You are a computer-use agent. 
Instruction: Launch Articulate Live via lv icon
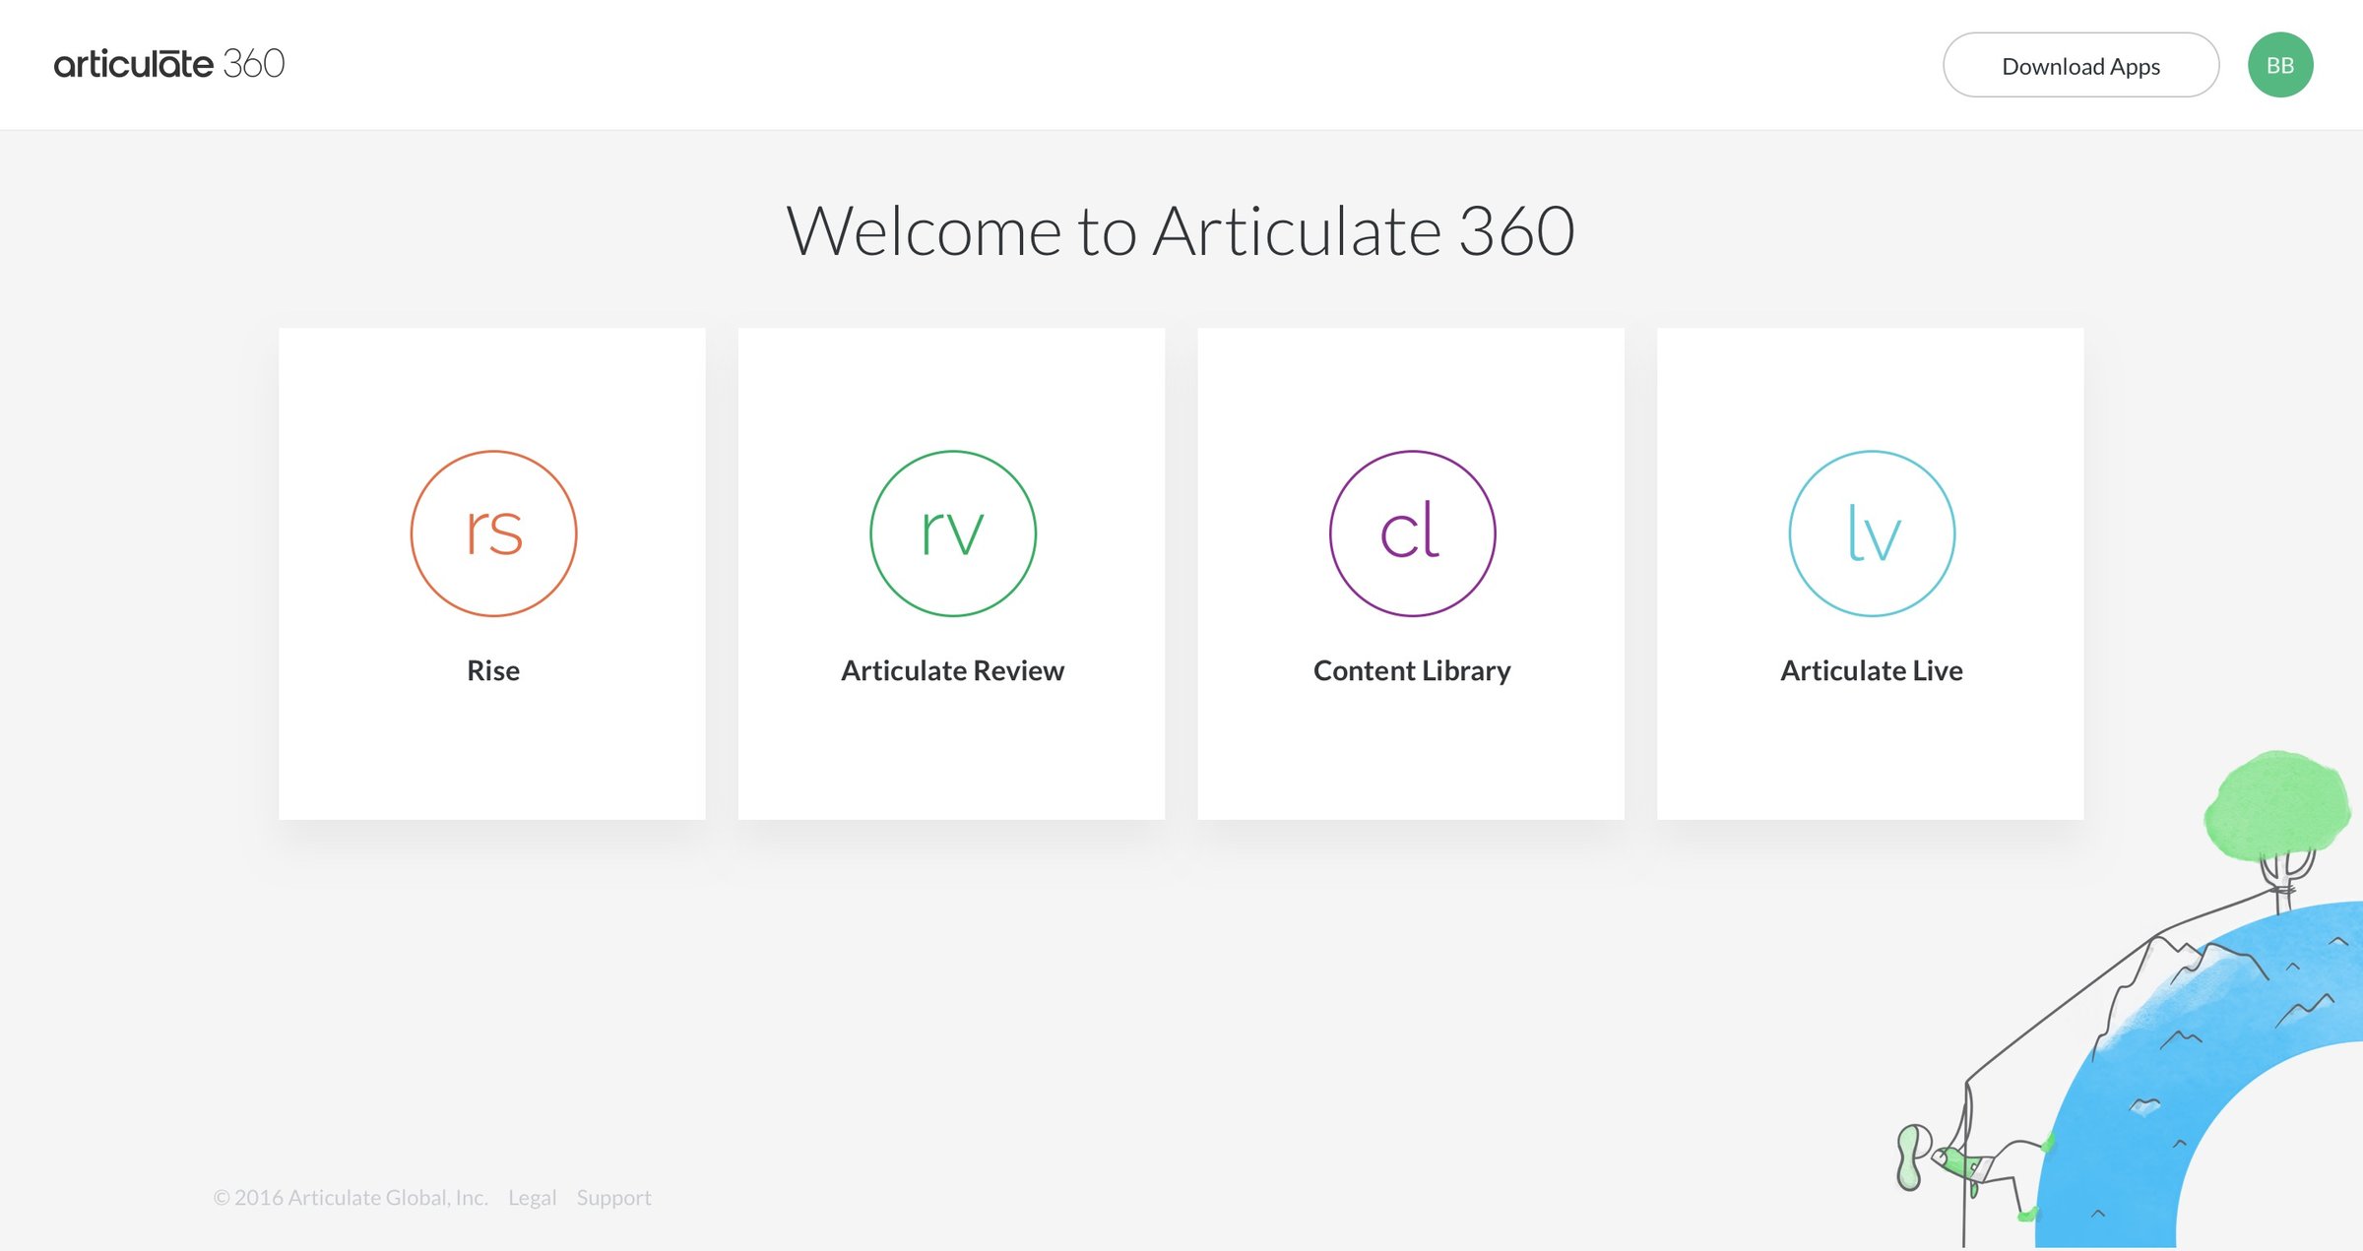[1872, 533]
